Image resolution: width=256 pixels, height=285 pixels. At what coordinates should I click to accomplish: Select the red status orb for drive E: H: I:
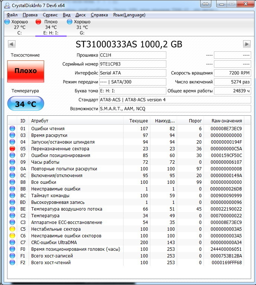[x=38, y=22]
